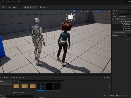Click the breadcrumb folder icon before All
The width and height of the screenshot is (131, 98).
(5, 78)
